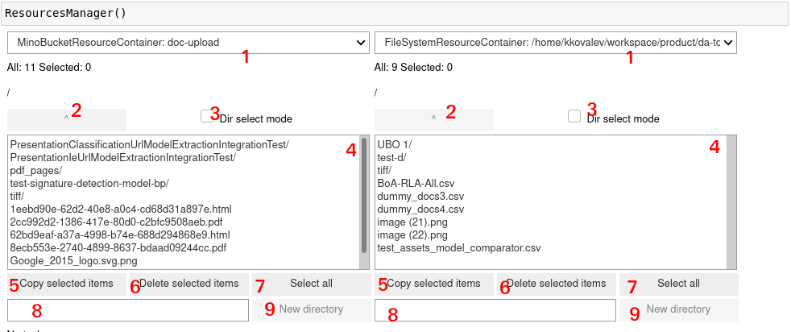The height and width of the screenshot is (332, 791).
Task: Click left pane Delete selected items
Action: 189,284
